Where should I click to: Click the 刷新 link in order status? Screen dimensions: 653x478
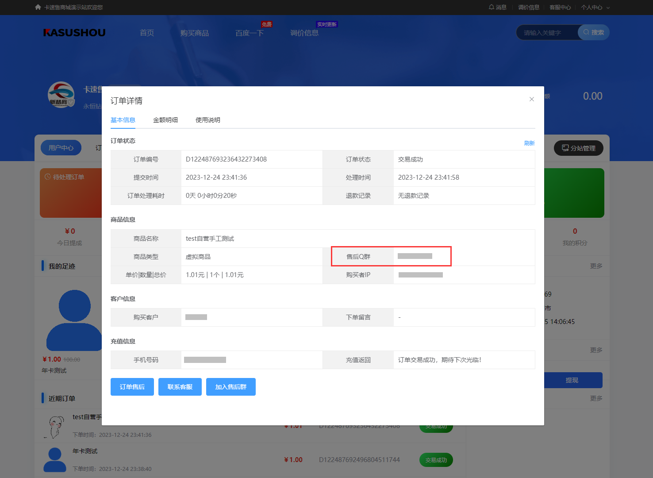click(x=529, y=143)
